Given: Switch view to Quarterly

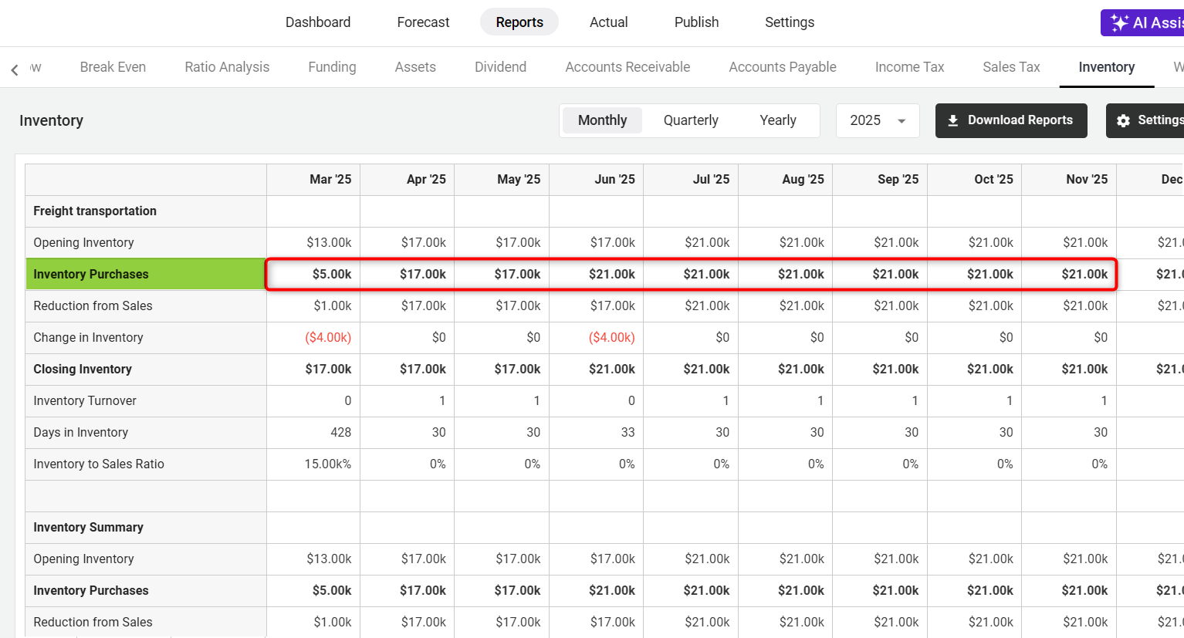Looking at the screenshot, I should pyautogui.click(x=691, y=120).
